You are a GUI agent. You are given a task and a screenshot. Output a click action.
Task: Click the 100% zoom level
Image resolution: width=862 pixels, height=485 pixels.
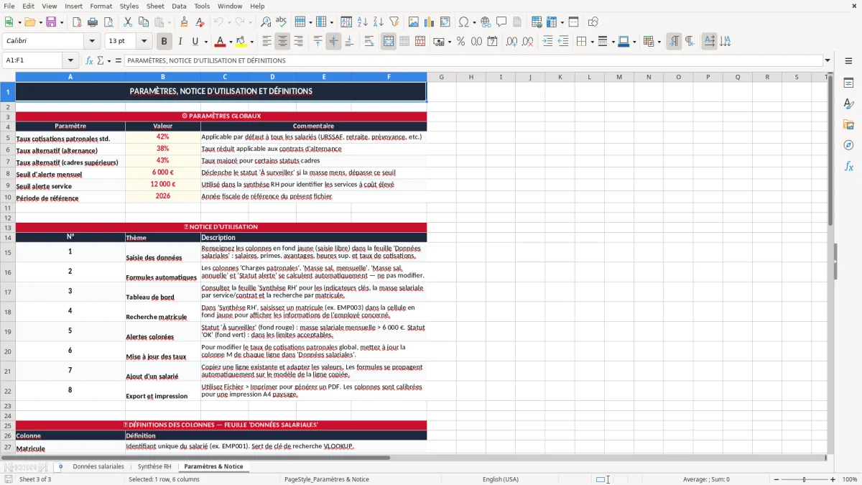pyautogui.click(x=850, y=479)
